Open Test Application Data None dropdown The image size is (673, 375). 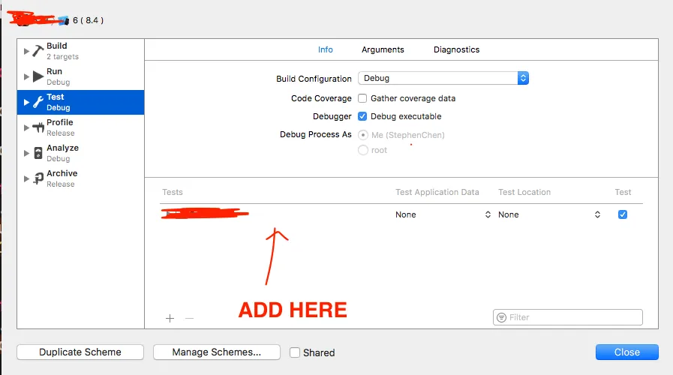coord(443,214)
